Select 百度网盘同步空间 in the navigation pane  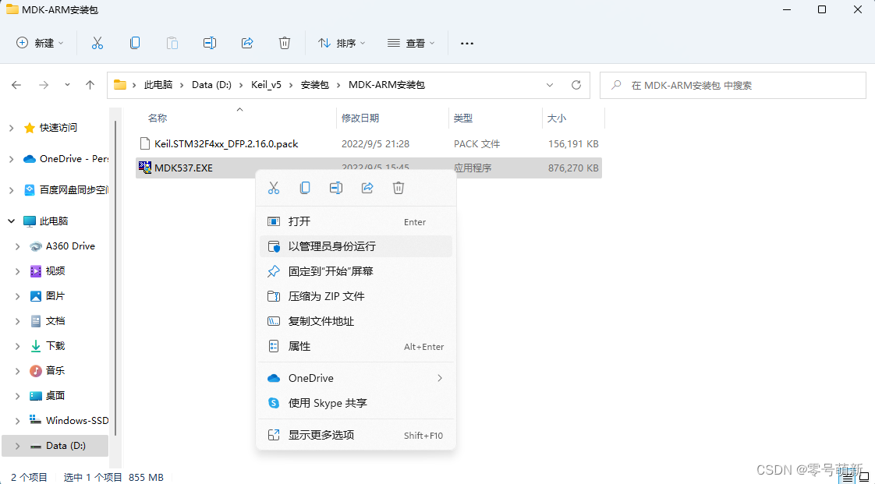[73, 190]
